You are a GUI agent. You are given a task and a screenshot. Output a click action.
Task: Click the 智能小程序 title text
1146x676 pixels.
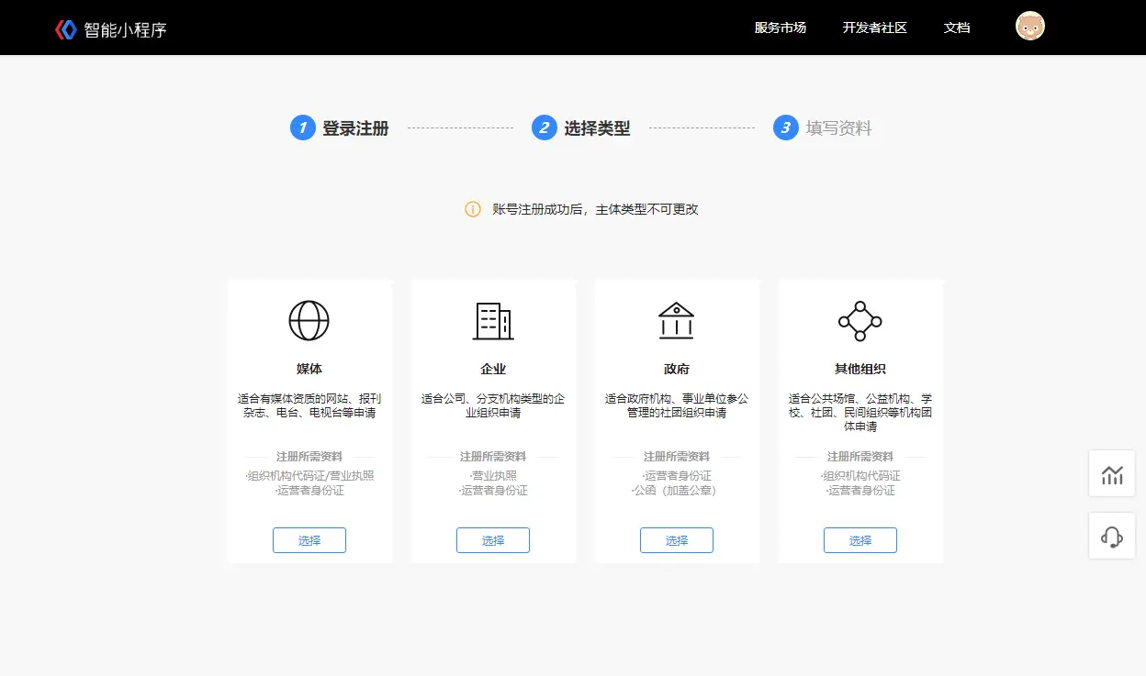click(126, 29)
